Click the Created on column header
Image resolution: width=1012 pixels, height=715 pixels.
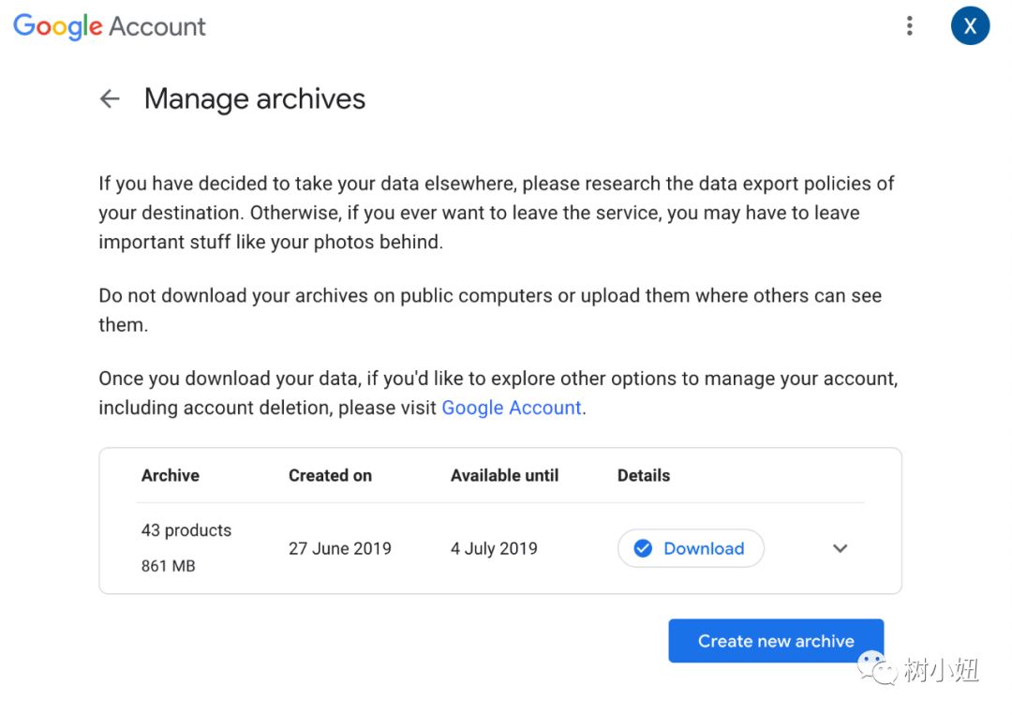(x=330, y=476)
